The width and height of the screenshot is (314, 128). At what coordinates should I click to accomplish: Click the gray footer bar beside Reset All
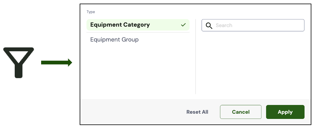[x=132, y=112]
